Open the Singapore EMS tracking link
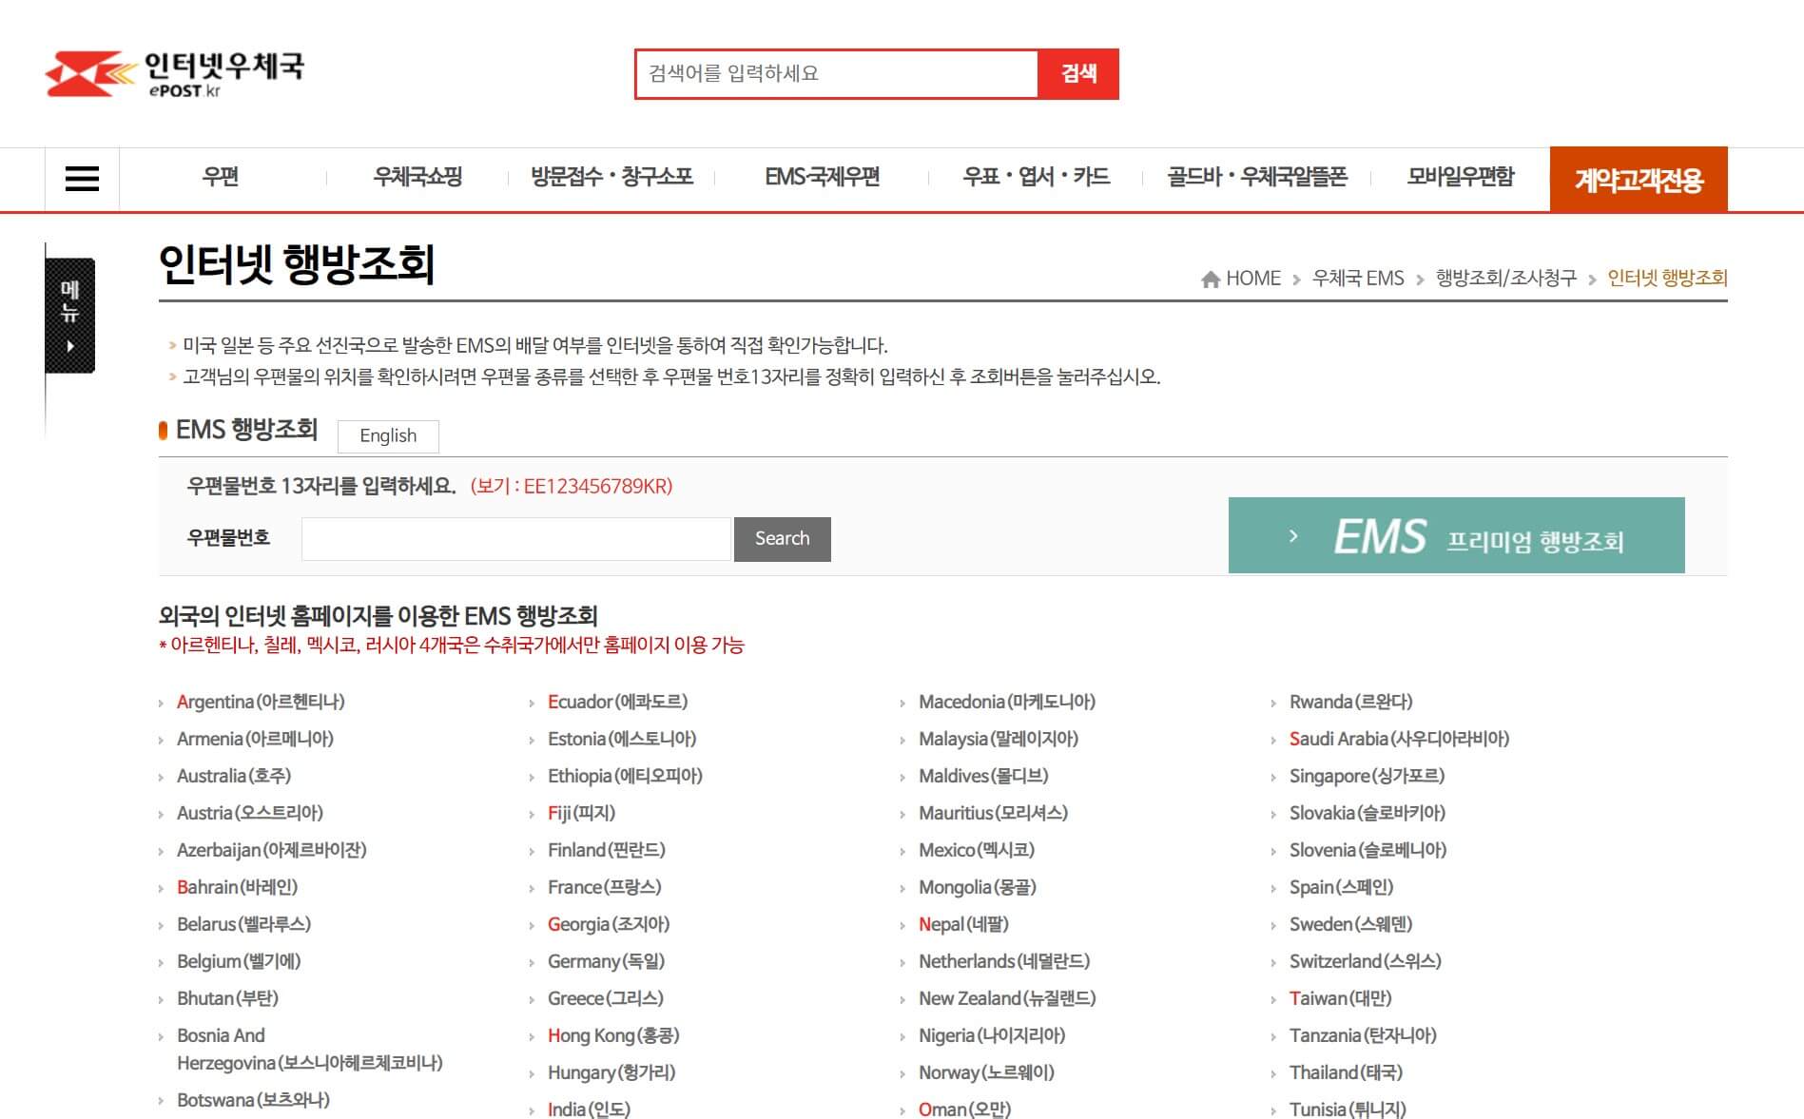The width and height of the screenshot is (1804, 1119). [1366, 776]
